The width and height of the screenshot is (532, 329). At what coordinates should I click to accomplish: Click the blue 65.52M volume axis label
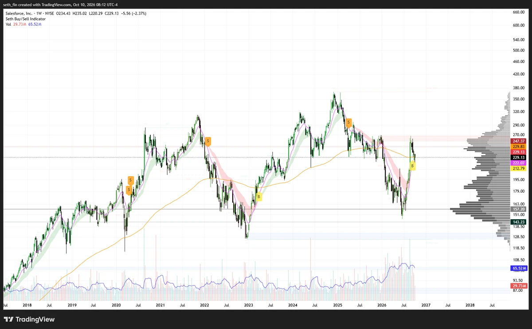tap(519, 268)
